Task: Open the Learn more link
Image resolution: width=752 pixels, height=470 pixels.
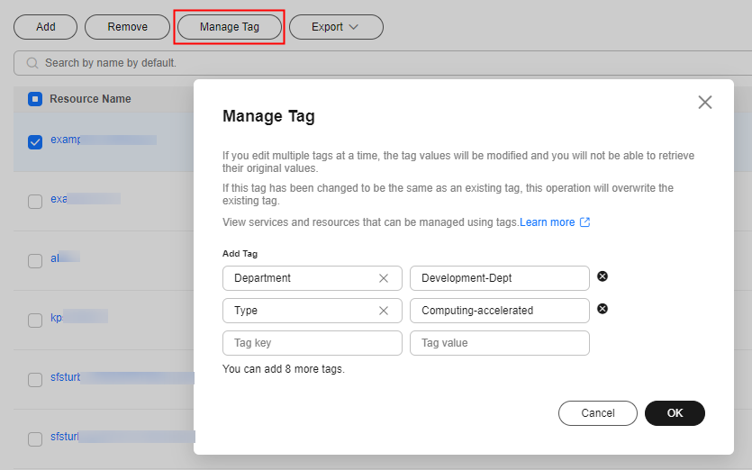Action: (547, 222)
